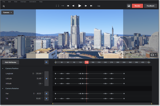Toggle the Tilt keyframe diamond
This screenshot has height=106, width=160.
pyautogui.click(x=46, y=98)
